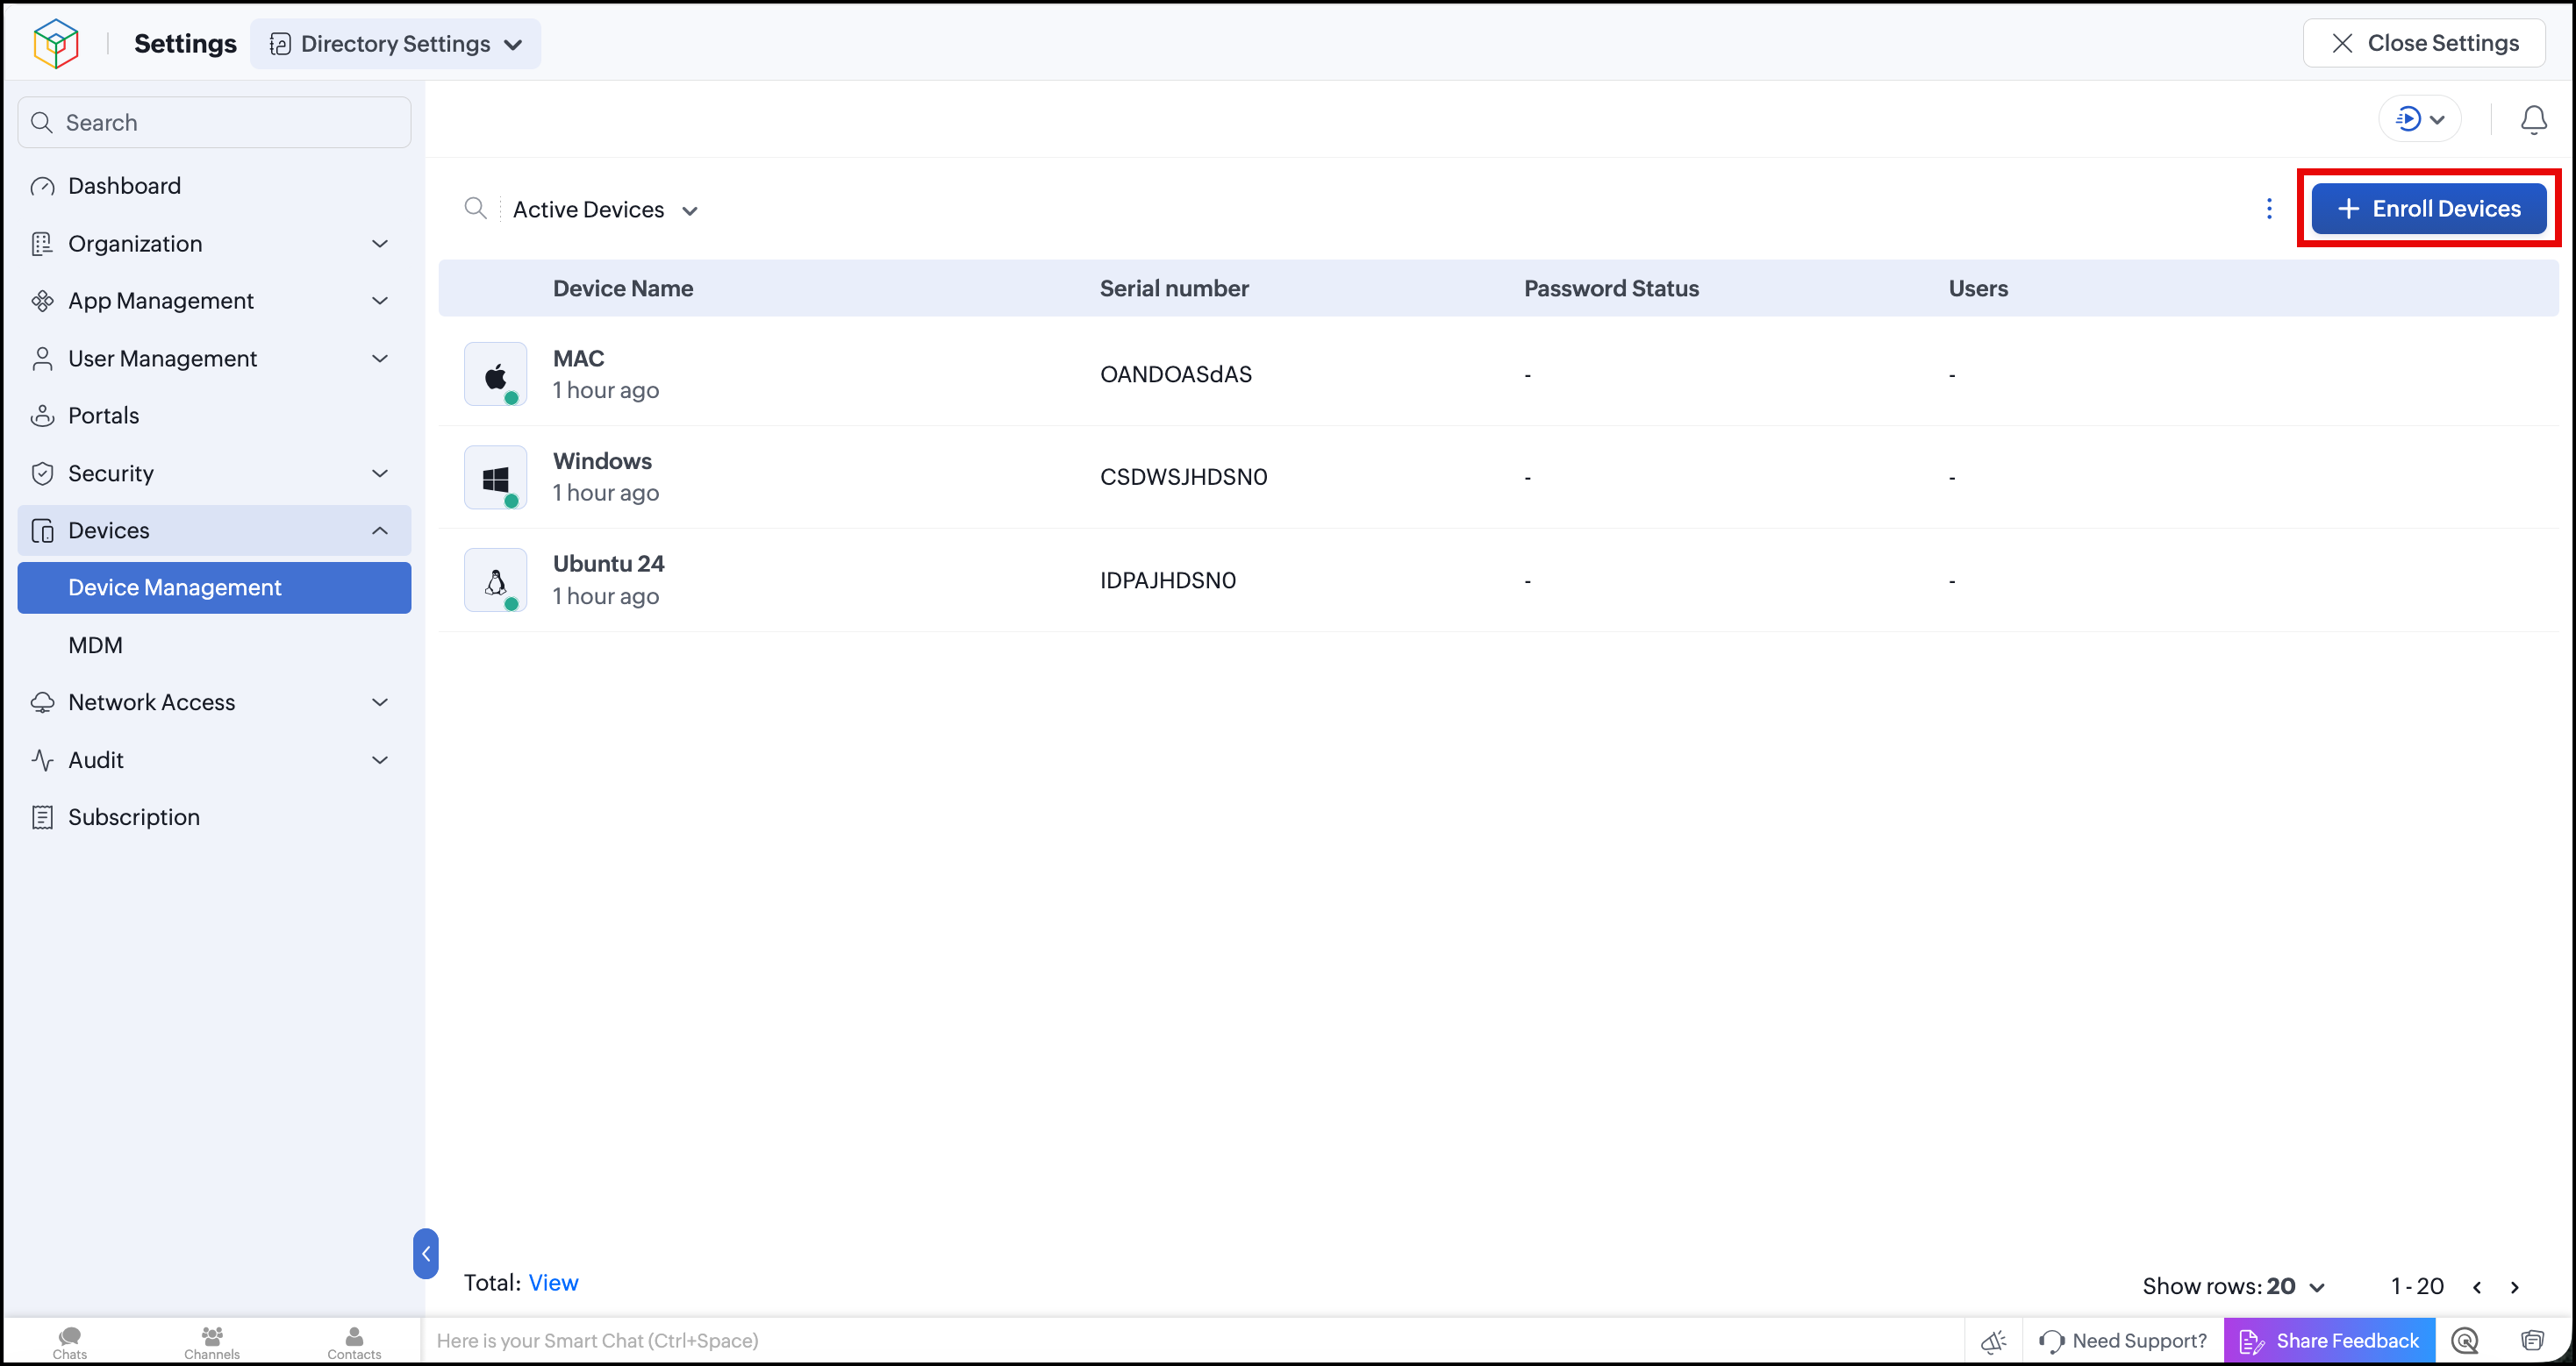Click the Audit pulse icon
Screen dimensions: 2576x1366
pos(42,760)
